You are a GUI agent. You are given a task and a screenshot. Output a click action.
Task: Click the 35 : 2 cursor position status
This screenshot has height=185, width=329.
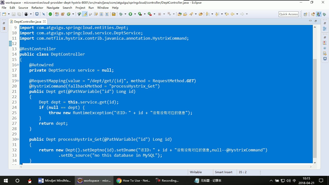click(243, 172)
